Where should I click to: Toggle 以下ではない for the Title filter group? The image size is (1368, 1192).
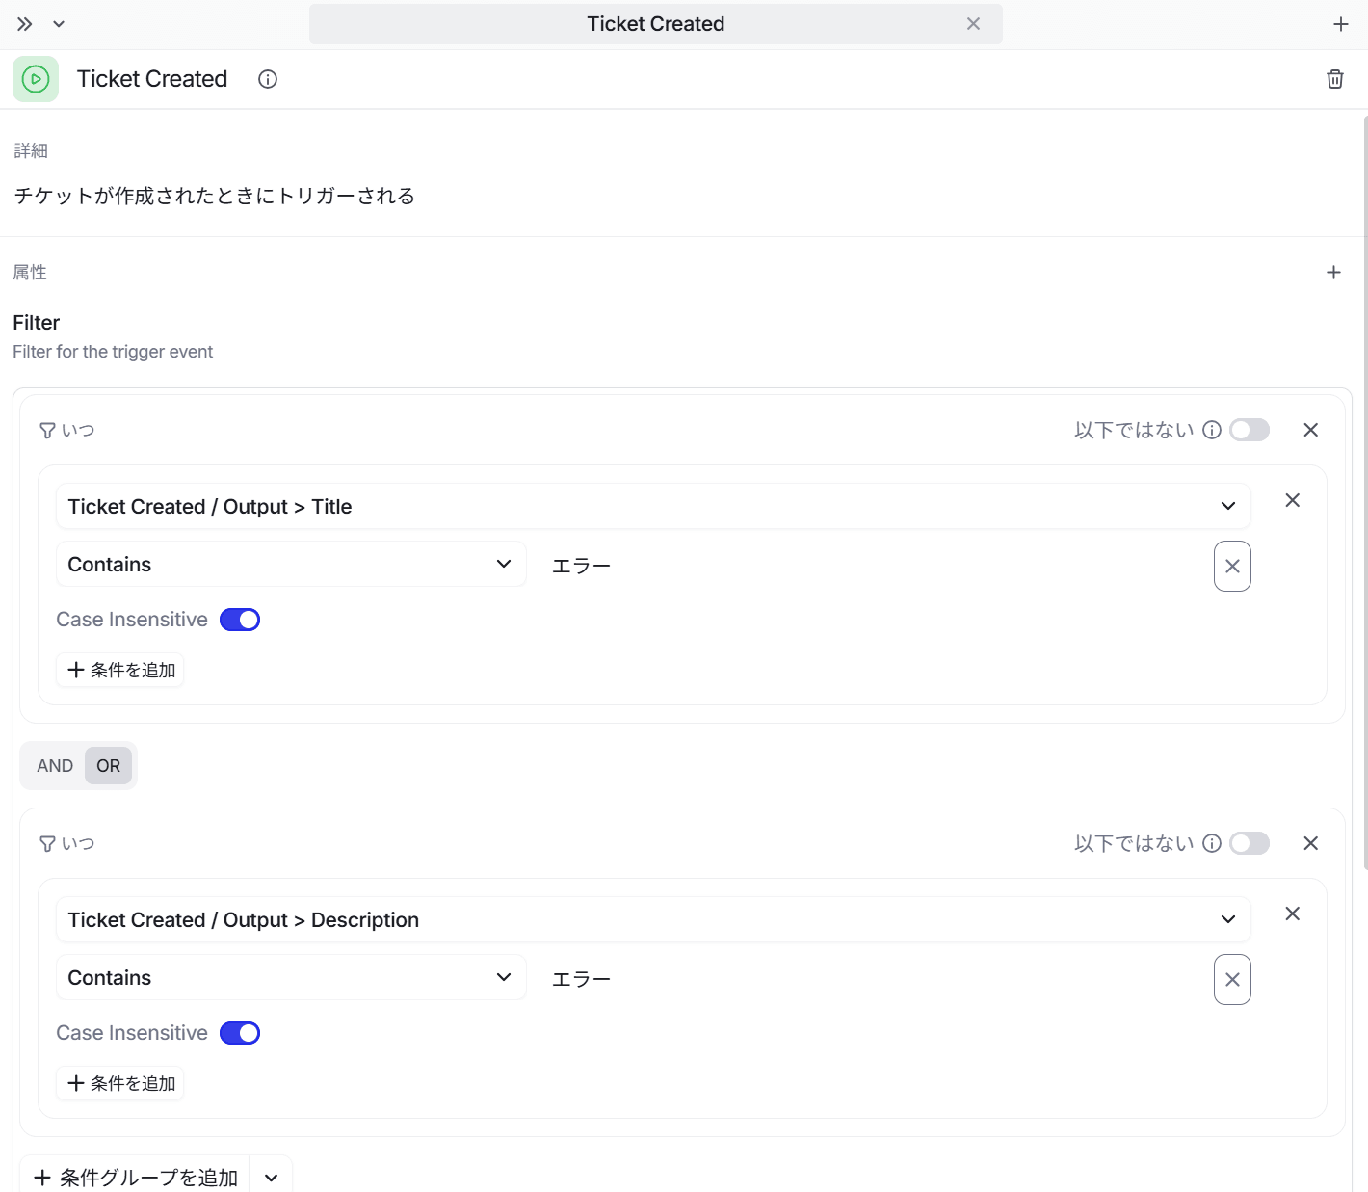click(x=1250, y=430)
